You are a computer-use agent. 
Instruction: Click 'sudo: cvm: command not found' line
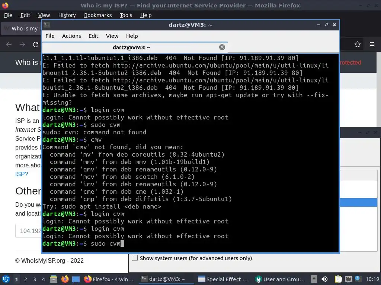(x=94, y=132)
